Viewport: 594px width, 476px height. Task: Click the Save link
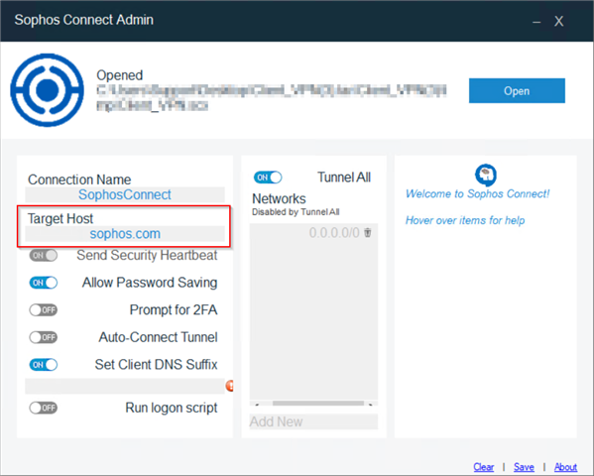pyautogui.click(x=524, y=467)
